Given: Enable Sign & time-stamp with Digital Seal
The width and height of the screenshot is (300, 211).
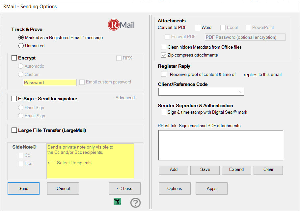Looking at the screenshot, I should click(164, 112).
